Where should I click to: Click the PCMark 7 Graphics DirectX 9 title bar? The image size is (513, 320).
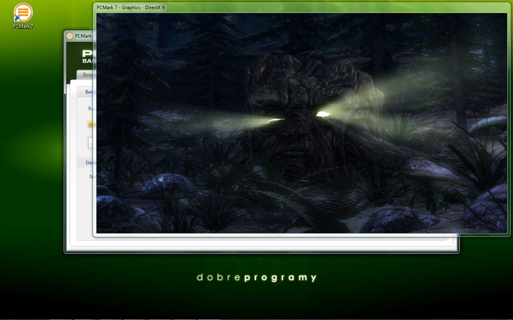click(x=302, y=7)
